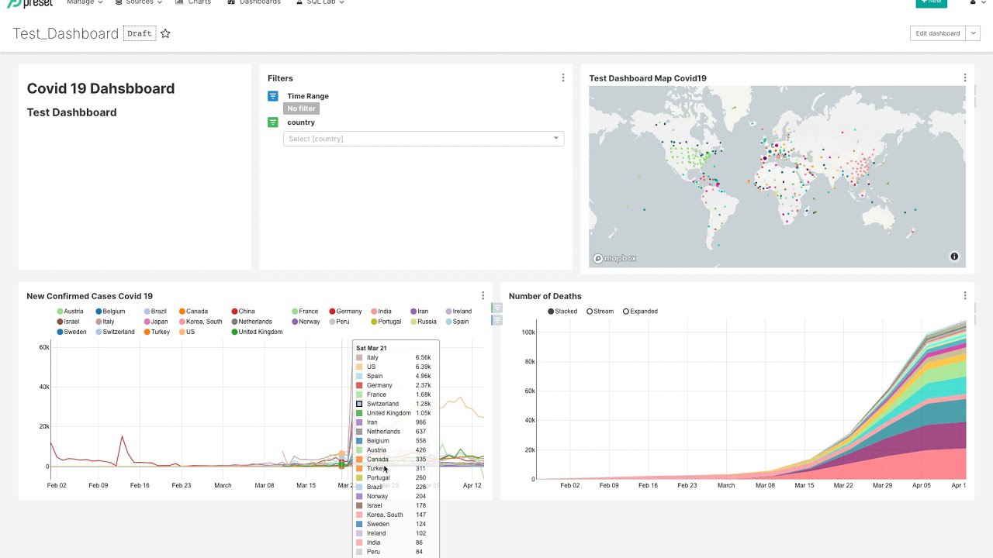Open the SQL Lab menu

(x=320, y=2)
